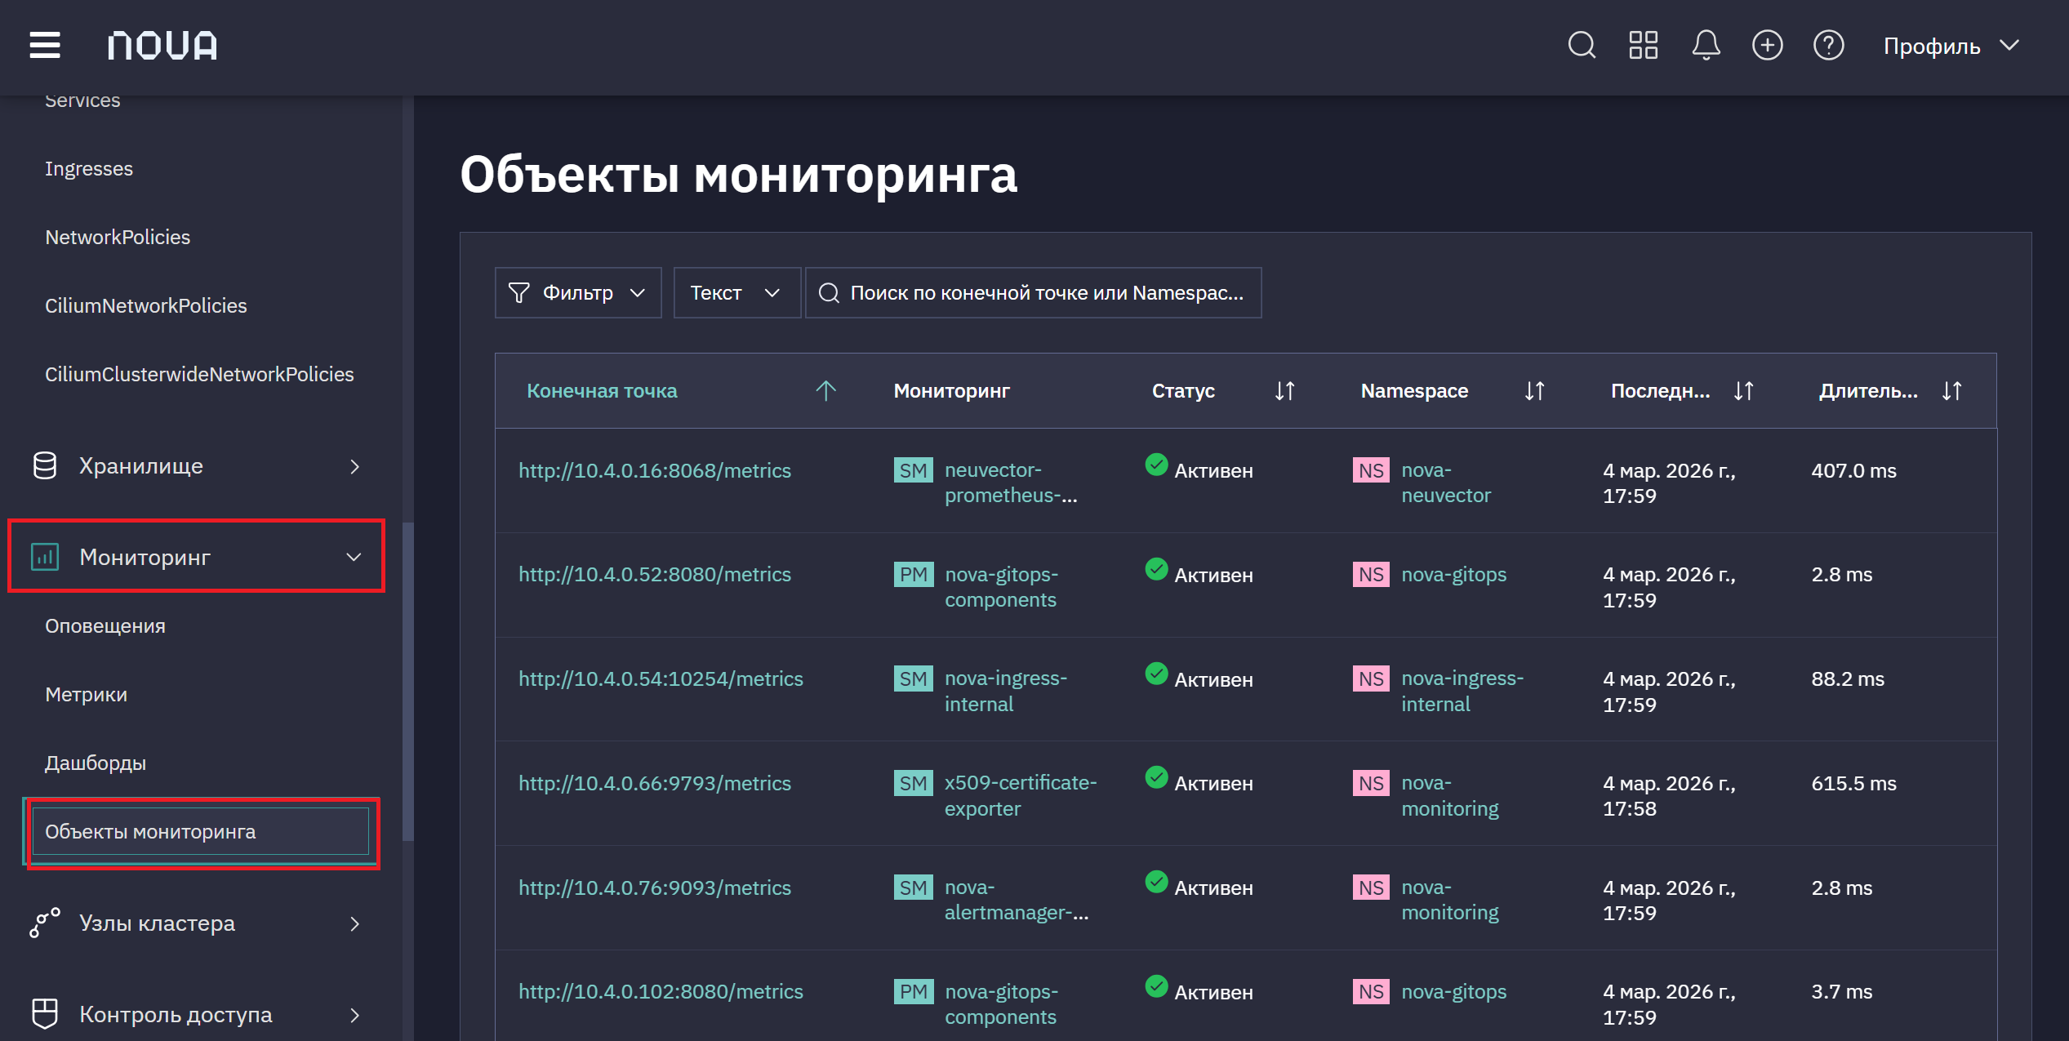Screen dimensions: 2069x1041
Task: Click the Мониторинг chart icon
Action: [x=45, y=556]
